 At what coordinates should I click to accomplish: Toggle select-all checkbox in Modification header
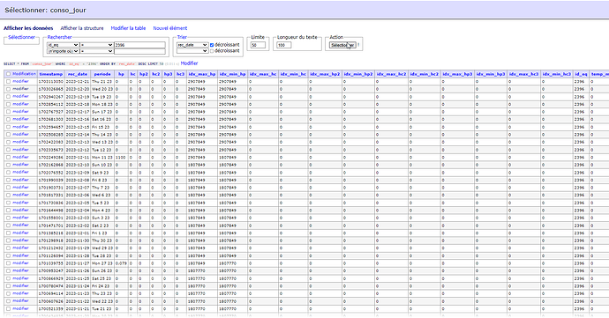8,74
